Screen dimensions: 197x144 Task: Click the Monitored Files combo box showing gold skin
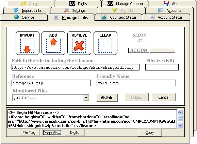click(51, 98)
